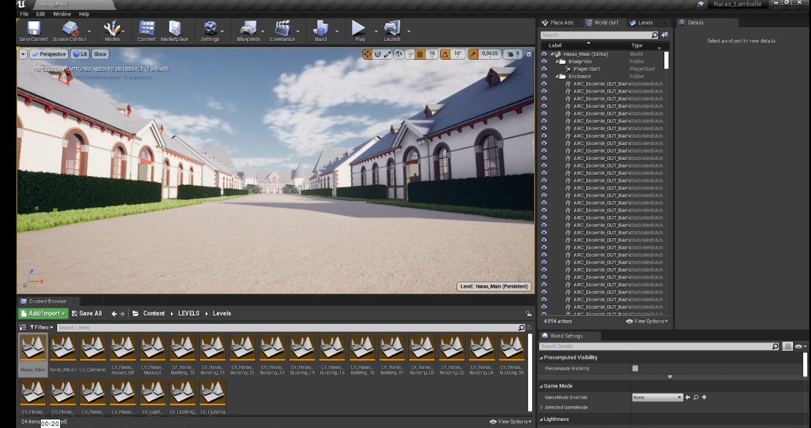Switch to the Levels tab
Viewport: 811px width, 428px height.
[x=641, y=23]
